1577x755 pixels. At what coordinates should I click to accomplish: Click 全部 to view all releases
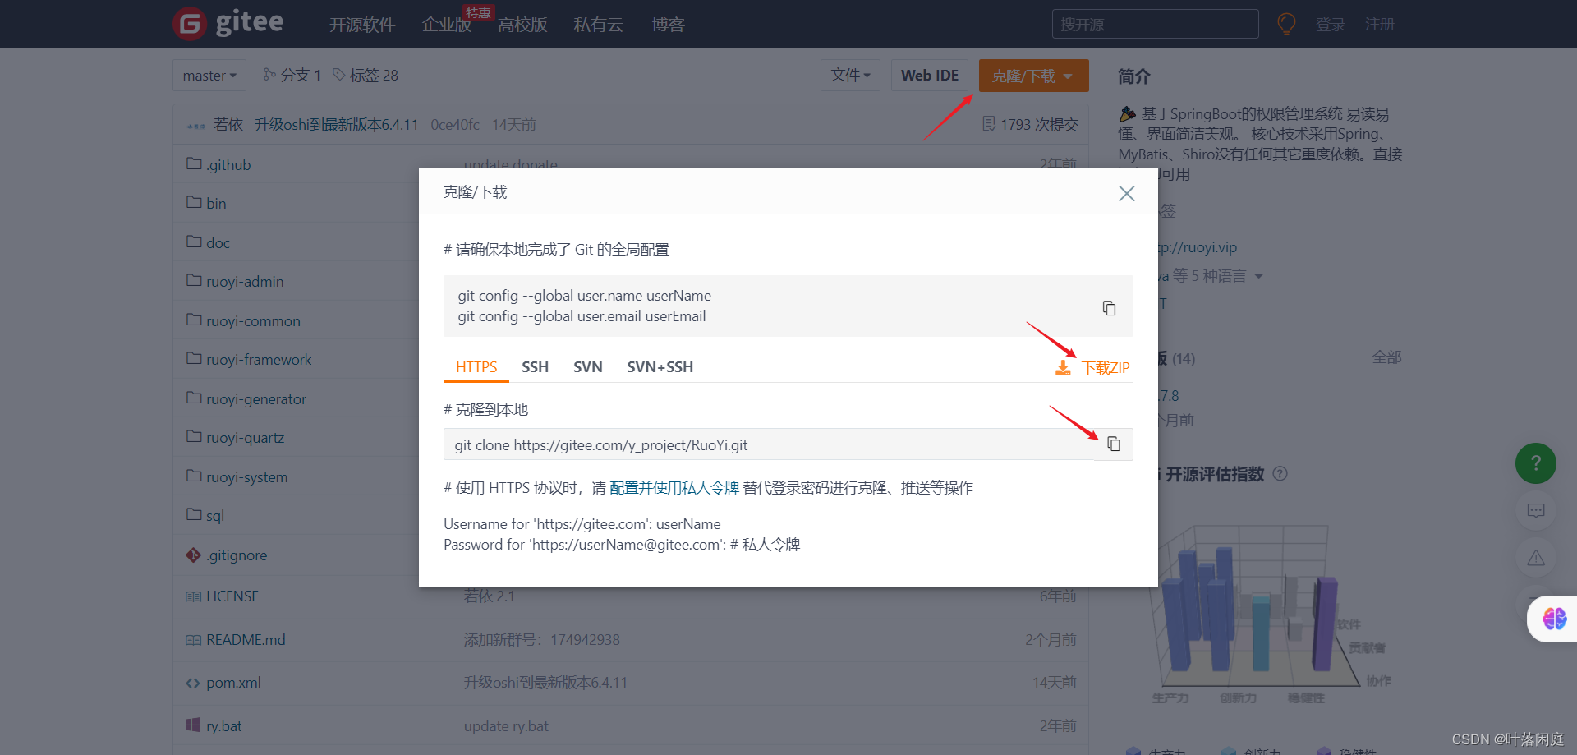[1386, 357]
